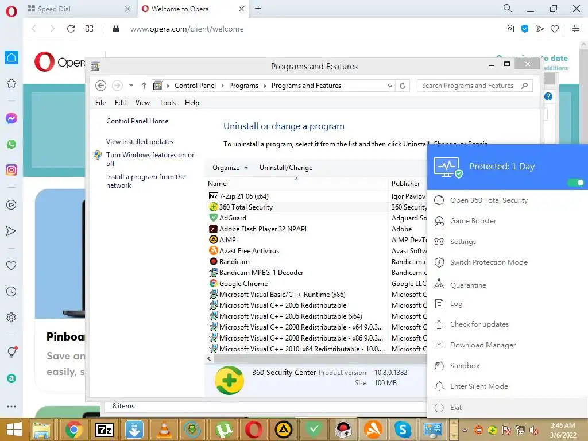588x441 pixels.
Task: Sort the list by Name column
Action: tap(217, 184)
